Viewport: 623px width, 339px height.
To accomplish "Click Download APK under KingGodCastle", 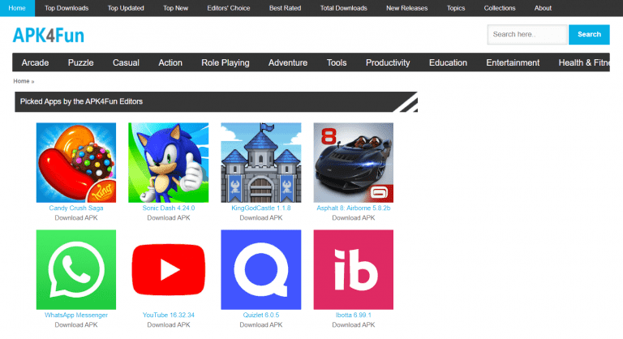I will (x=261, y=218).
